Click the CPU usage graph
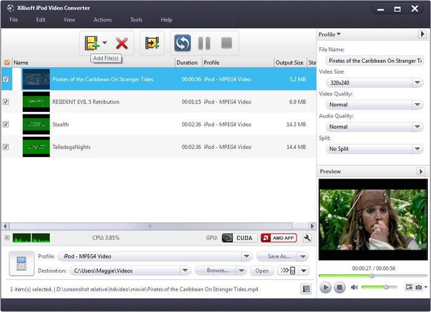 pyautogui.click(x=31, y=238)
